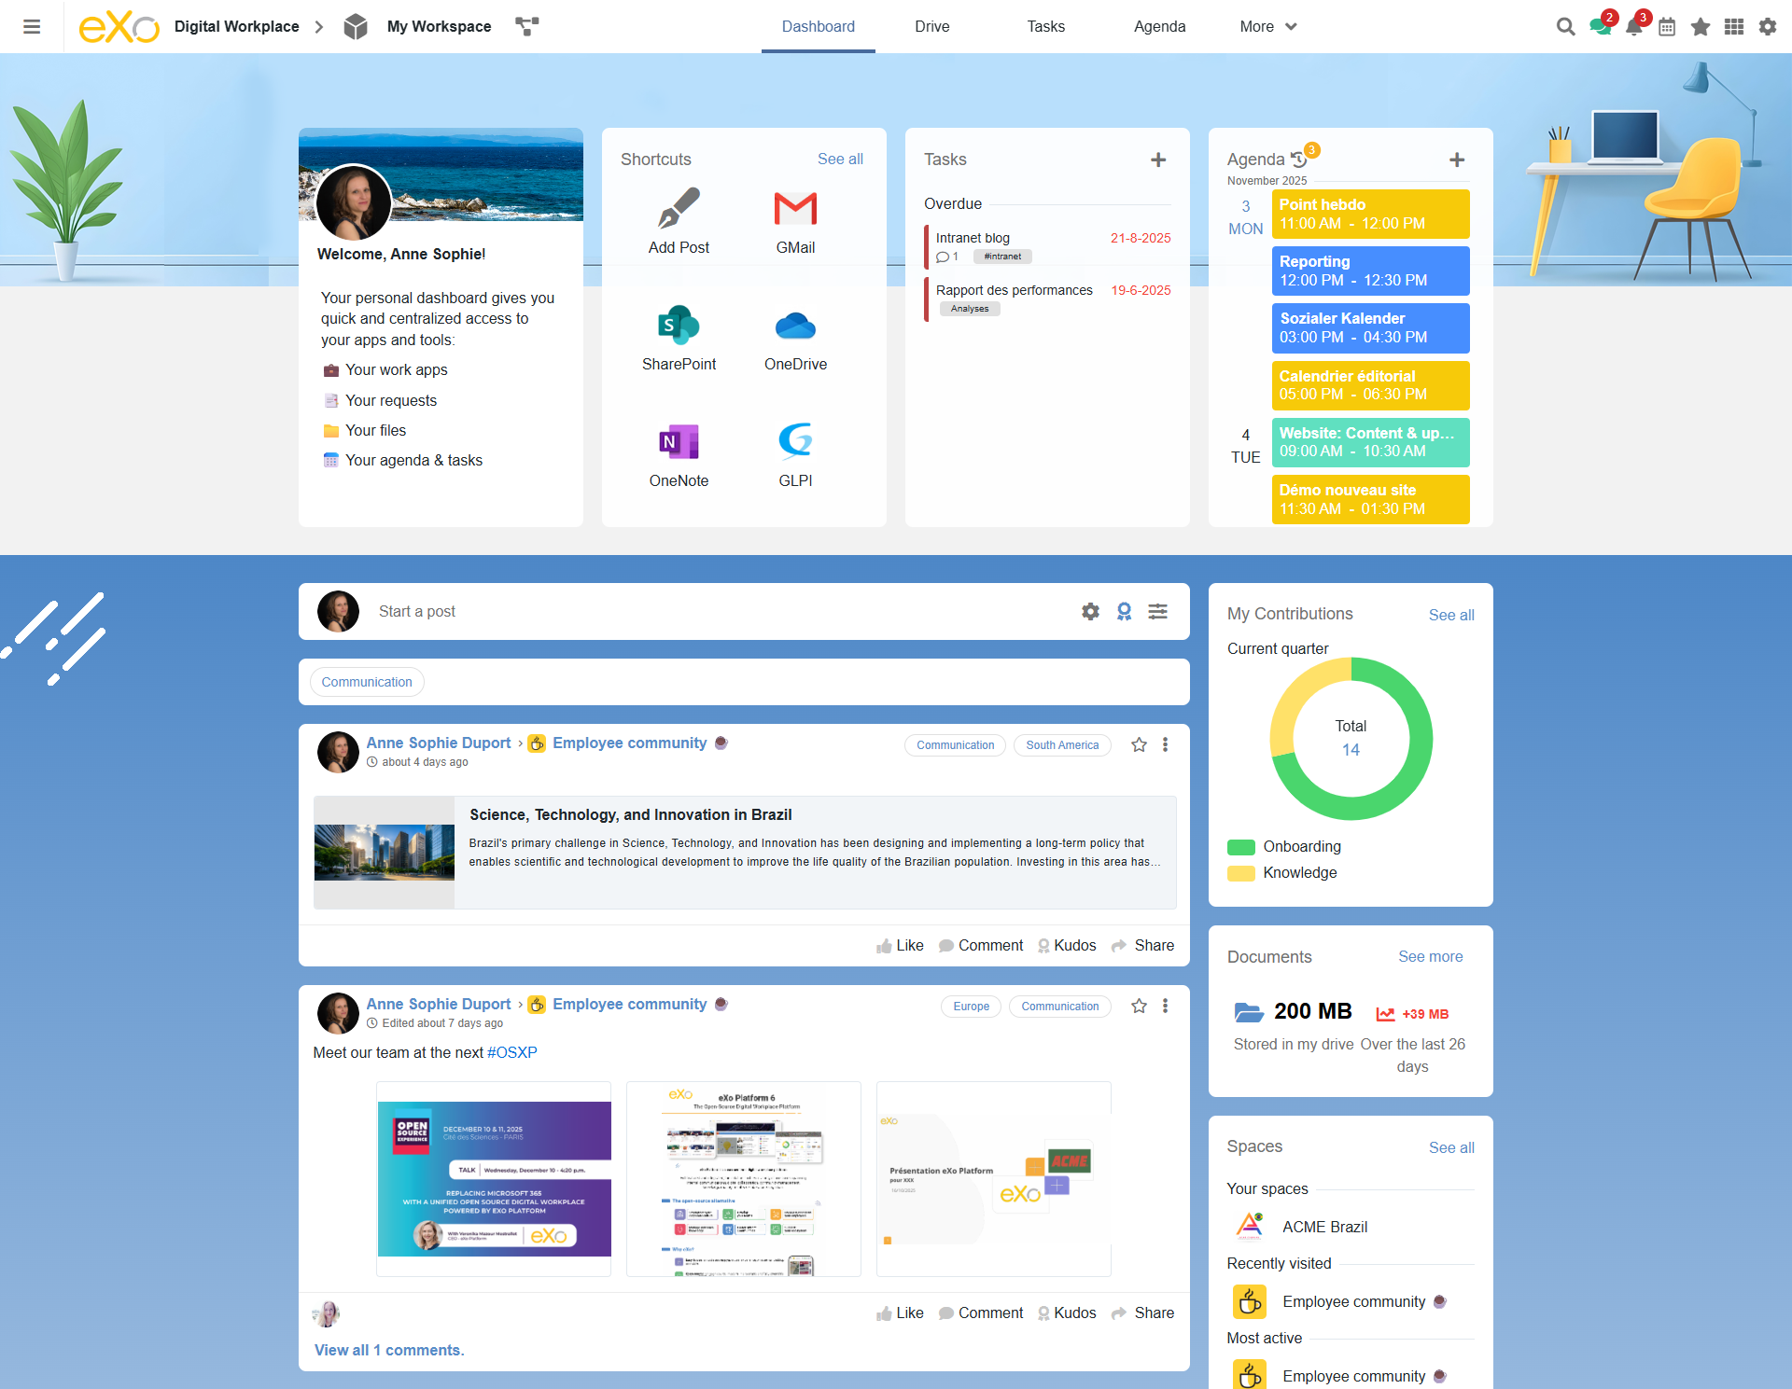Click the chat messages icon
The height and width of the screenshot is (1389, 1792).
(1601, 26)
